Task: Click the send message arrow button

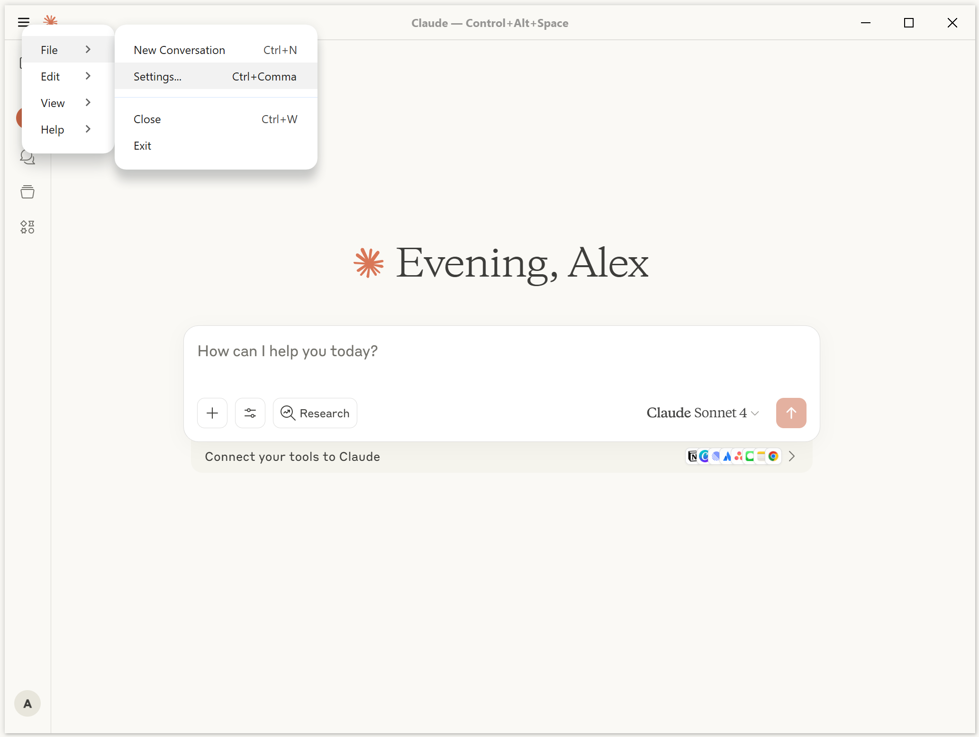Action: point(790,413)
